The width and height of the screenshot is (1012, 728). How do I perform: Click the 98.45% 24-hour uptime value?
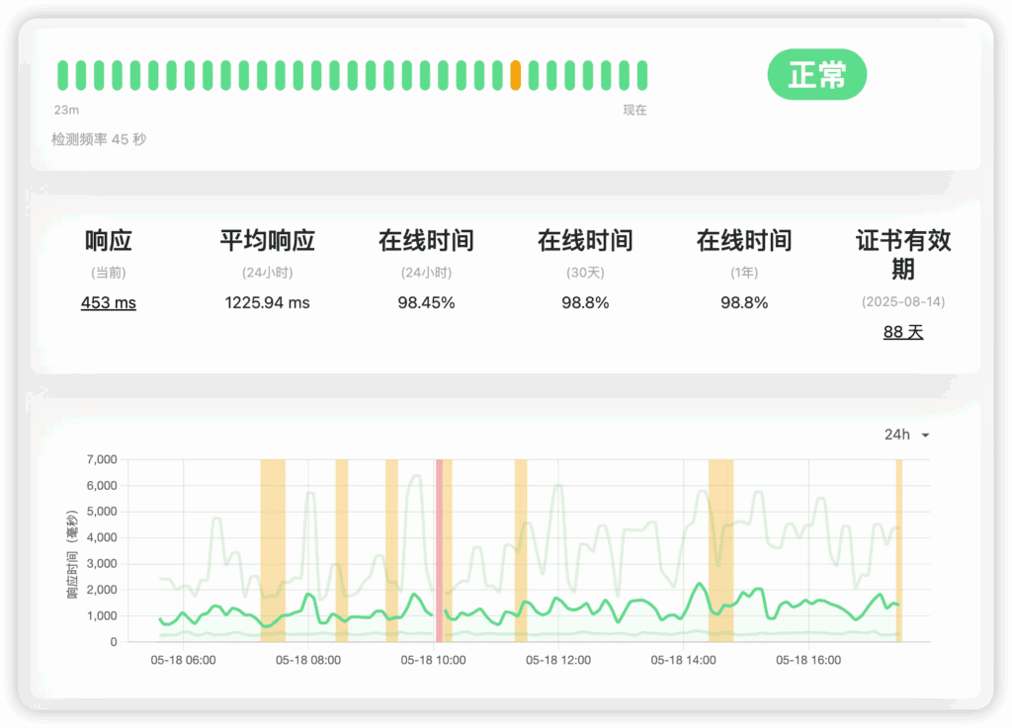426,302
